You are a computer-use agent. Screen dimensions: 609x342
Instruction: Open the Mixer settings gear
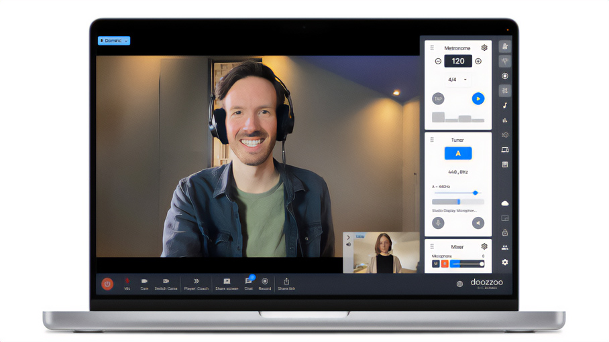[x=484, y=247]
